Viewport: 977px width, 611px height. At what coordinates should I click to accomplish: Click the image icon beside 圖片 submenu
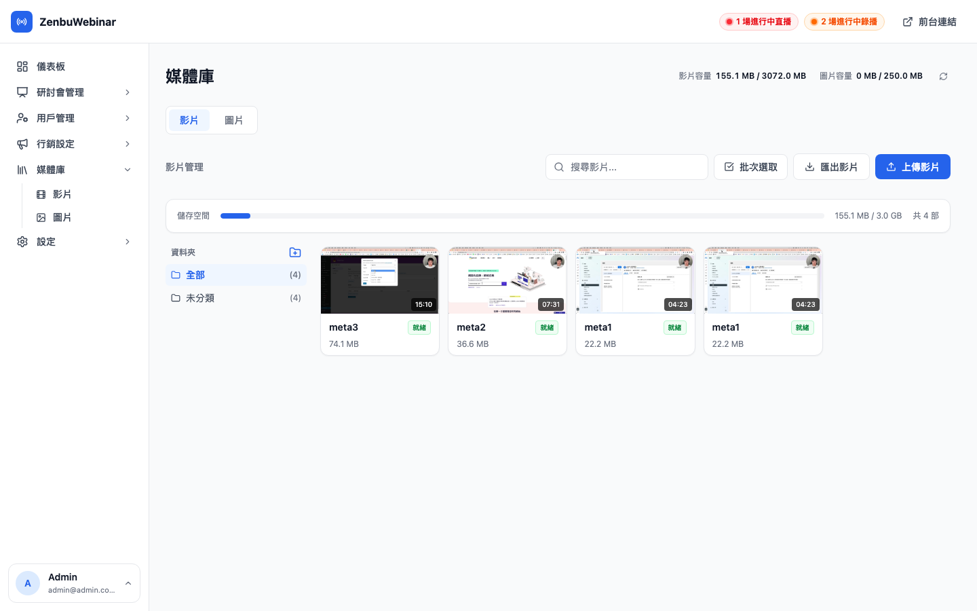(41, 217)
